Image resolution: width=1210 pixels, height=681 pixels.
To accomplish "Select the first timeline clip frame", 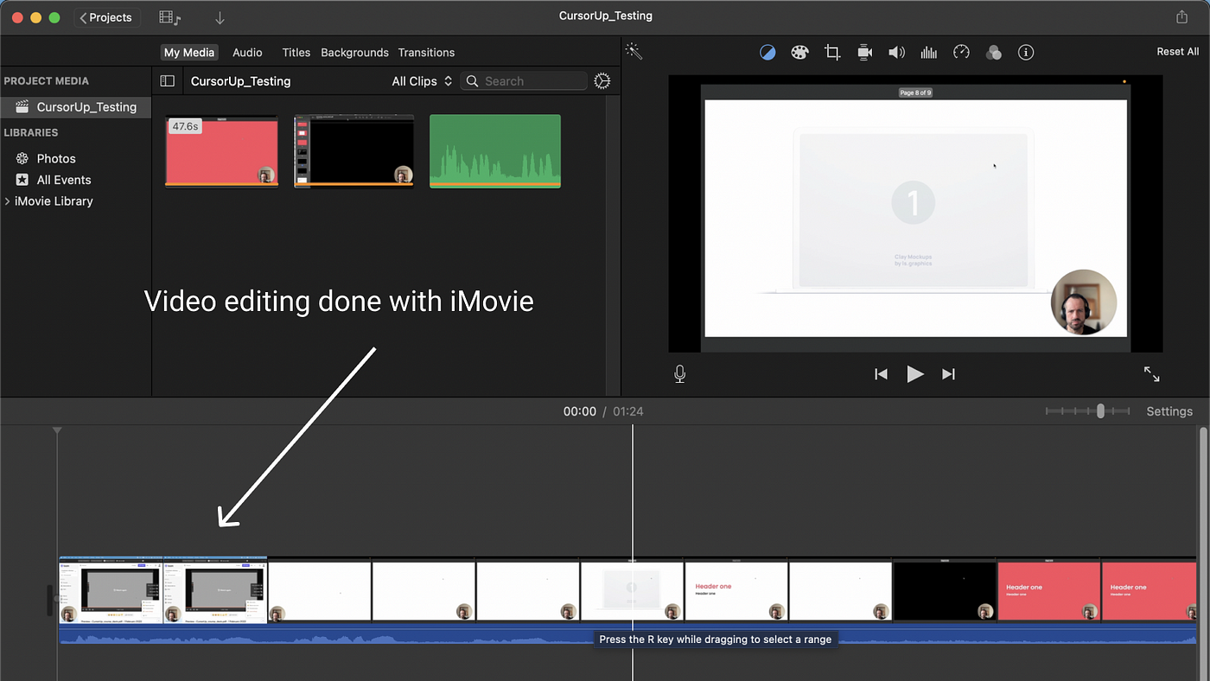I will click(x=111, y=589).
